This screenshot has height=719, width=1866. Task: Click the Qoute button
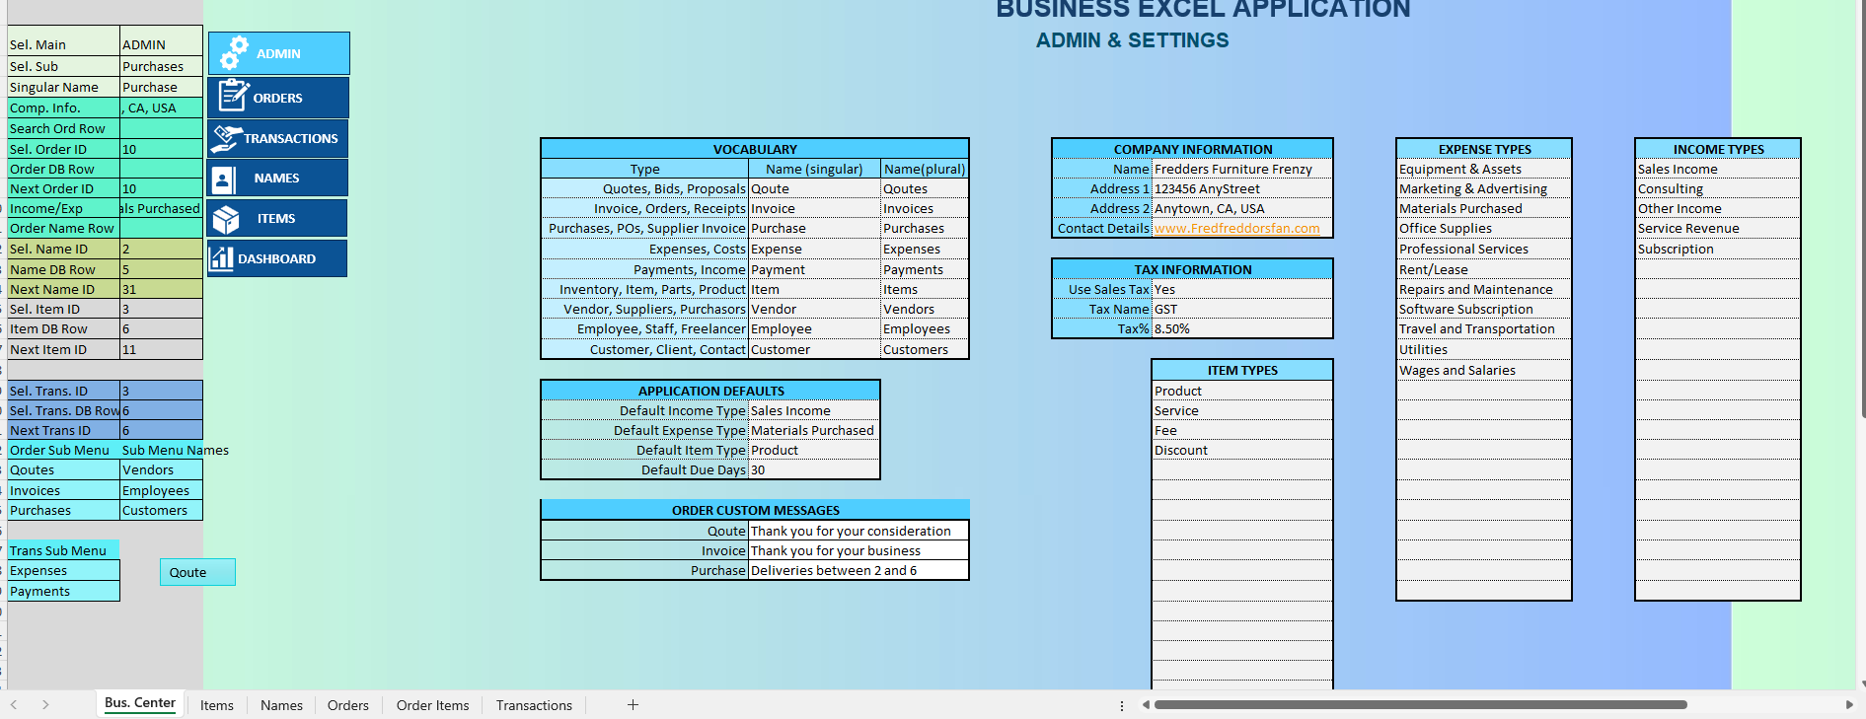pyautogui.click(x=197, y=572)
